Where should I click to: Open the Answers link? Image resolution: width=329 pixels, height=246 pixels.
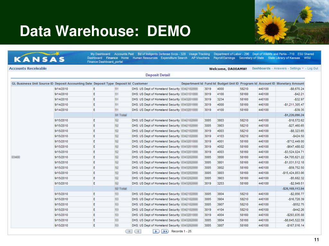[x=280, y=69]
